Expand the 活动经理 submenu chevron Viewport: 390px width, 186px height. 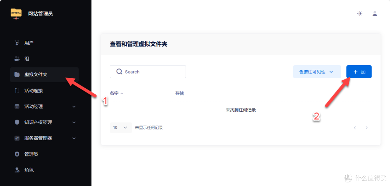[74, 107]
